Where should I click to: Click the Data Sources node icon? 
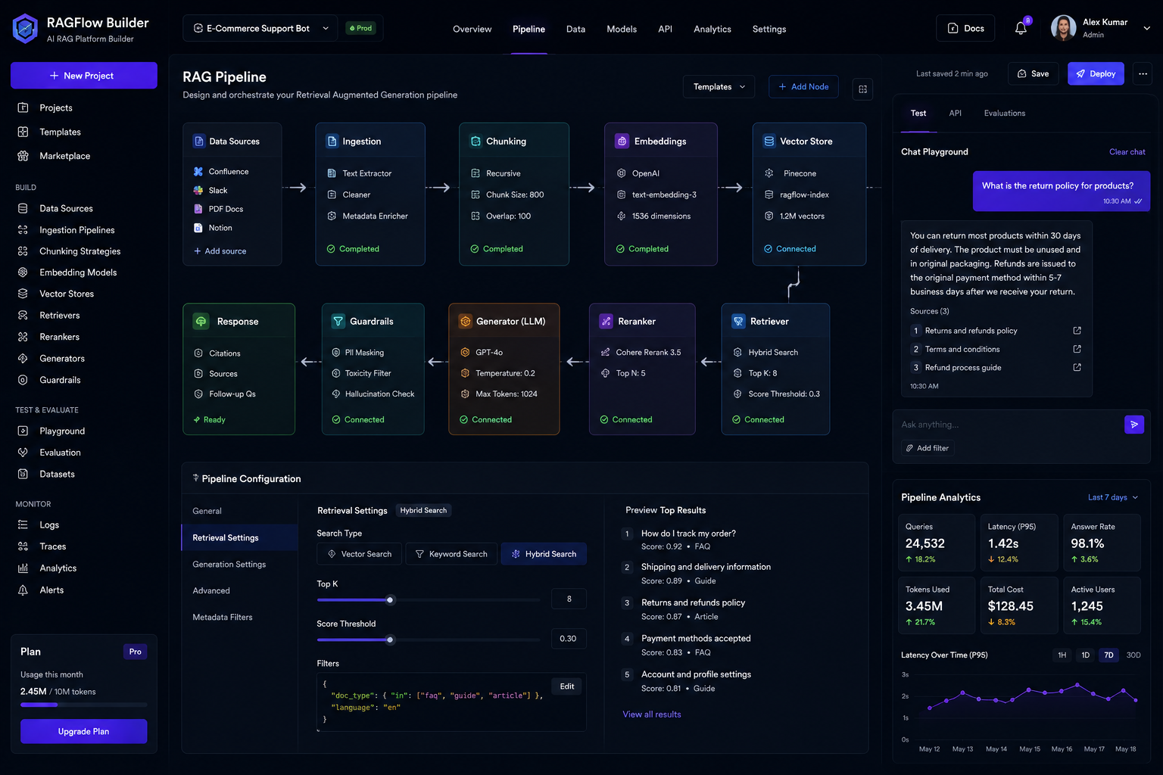tap(199, 141)
